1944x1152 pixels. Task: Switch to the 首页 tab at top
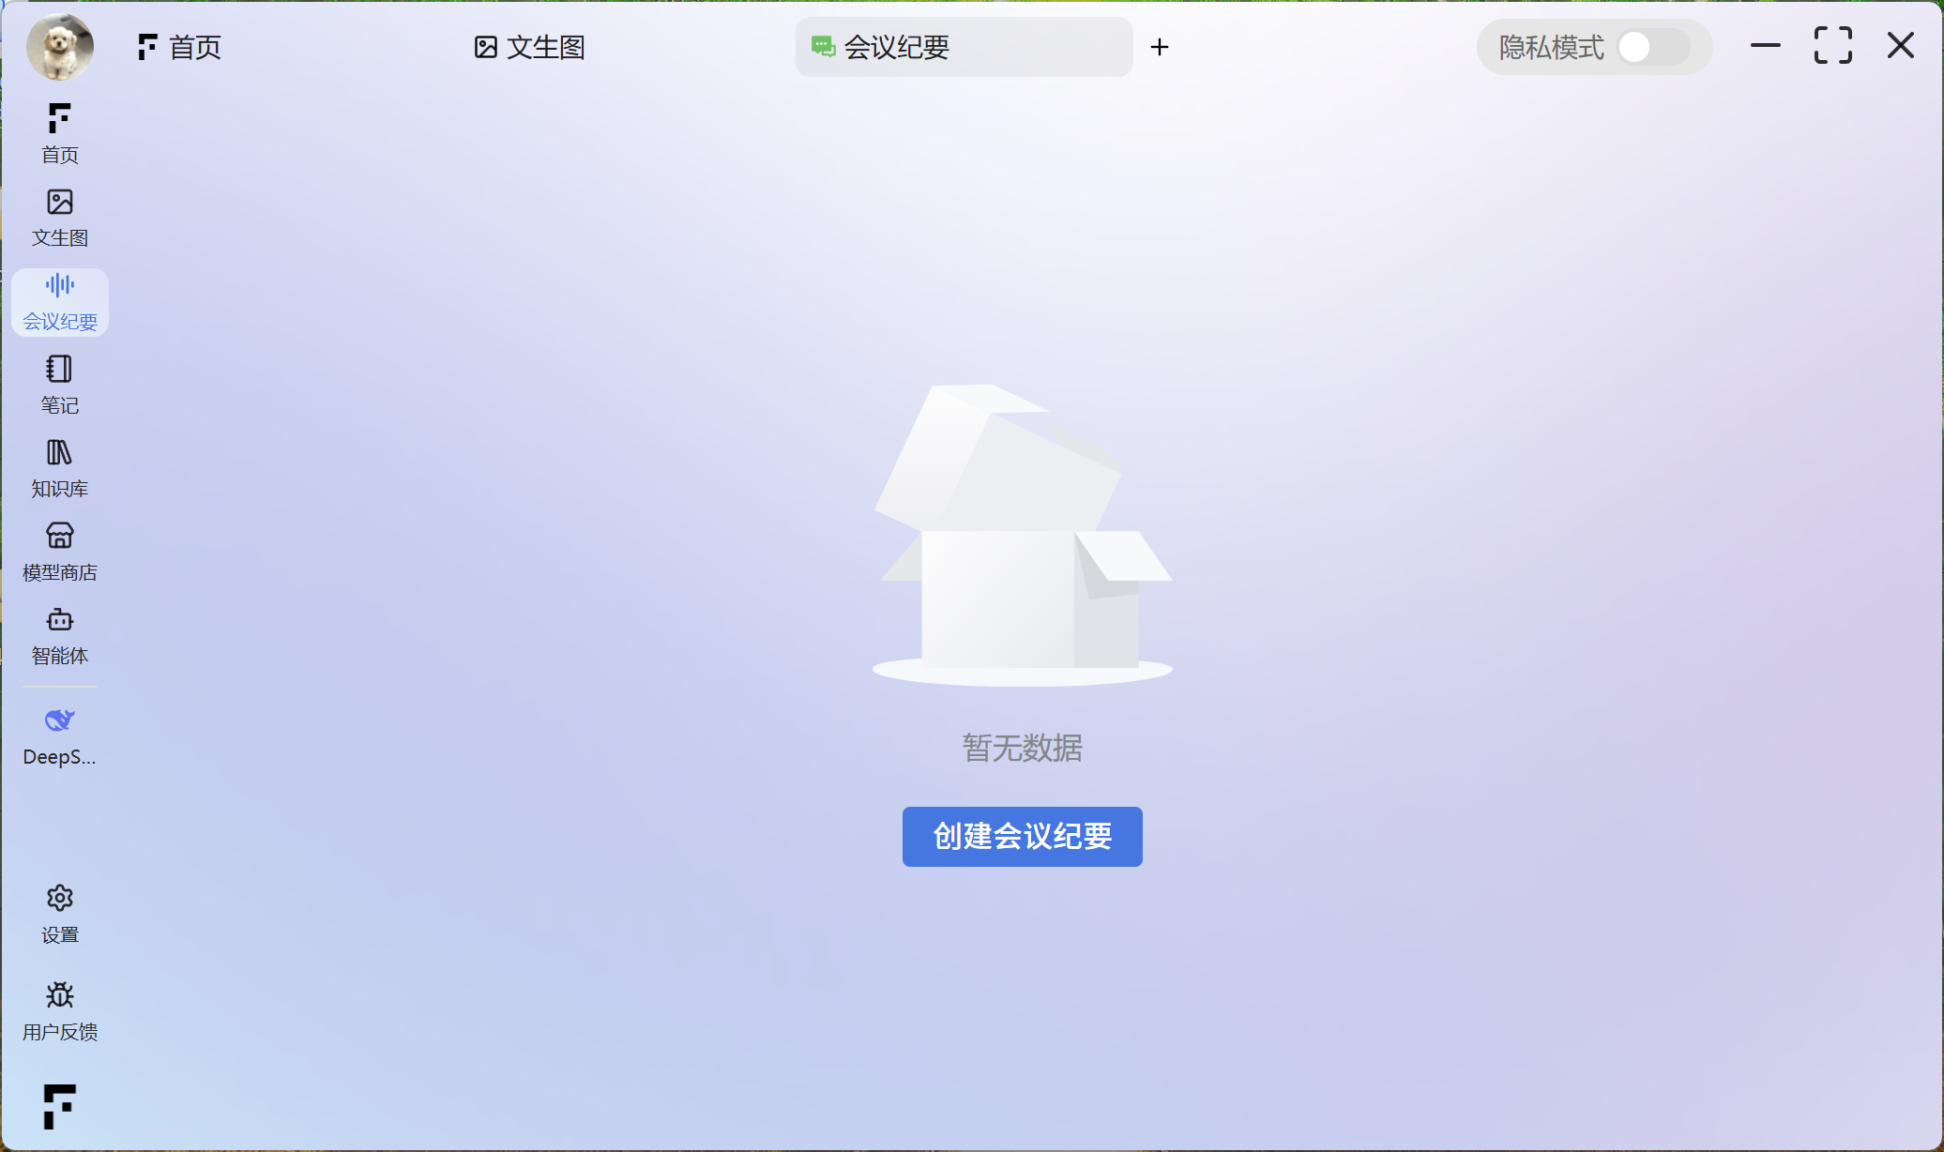coord(180,47)
